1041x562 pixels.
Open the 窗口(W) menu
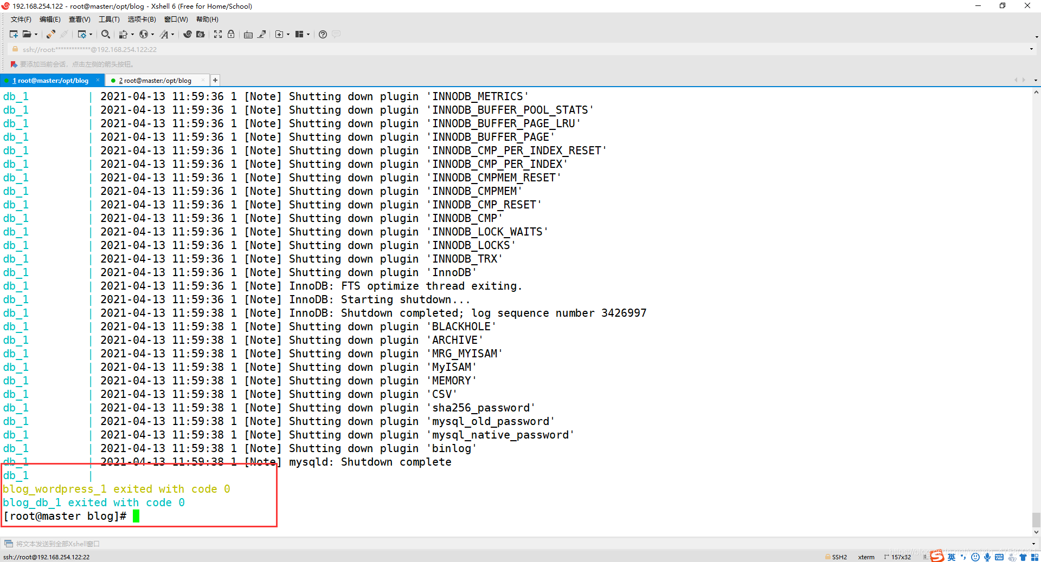(176, 19)
